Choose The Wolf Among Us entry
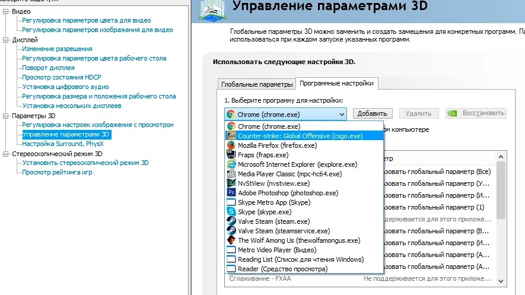The height and width of the screenshot is (295, 525). [304, 240]
